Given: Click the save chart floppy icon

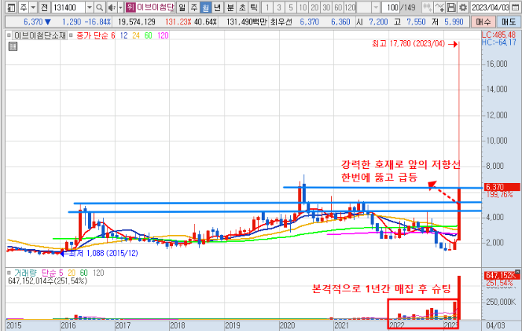Looking at the screenshot, I should (450, 7).
